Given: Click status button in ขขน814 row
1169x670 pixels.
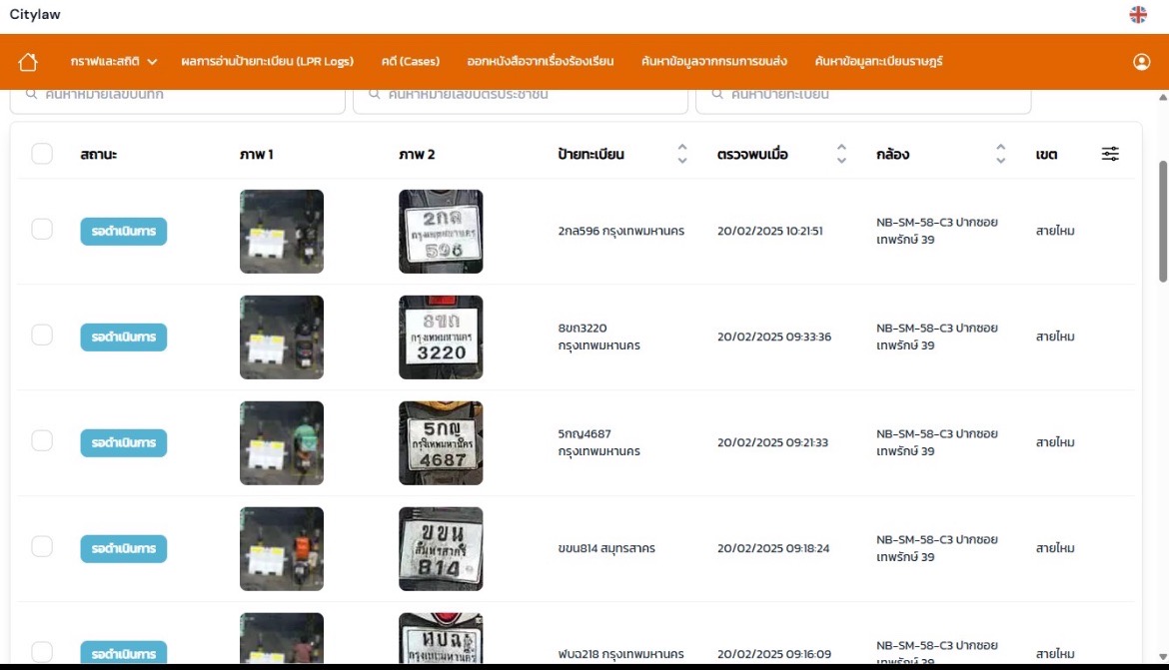Looking at the screenshot, I should (124, 548).
